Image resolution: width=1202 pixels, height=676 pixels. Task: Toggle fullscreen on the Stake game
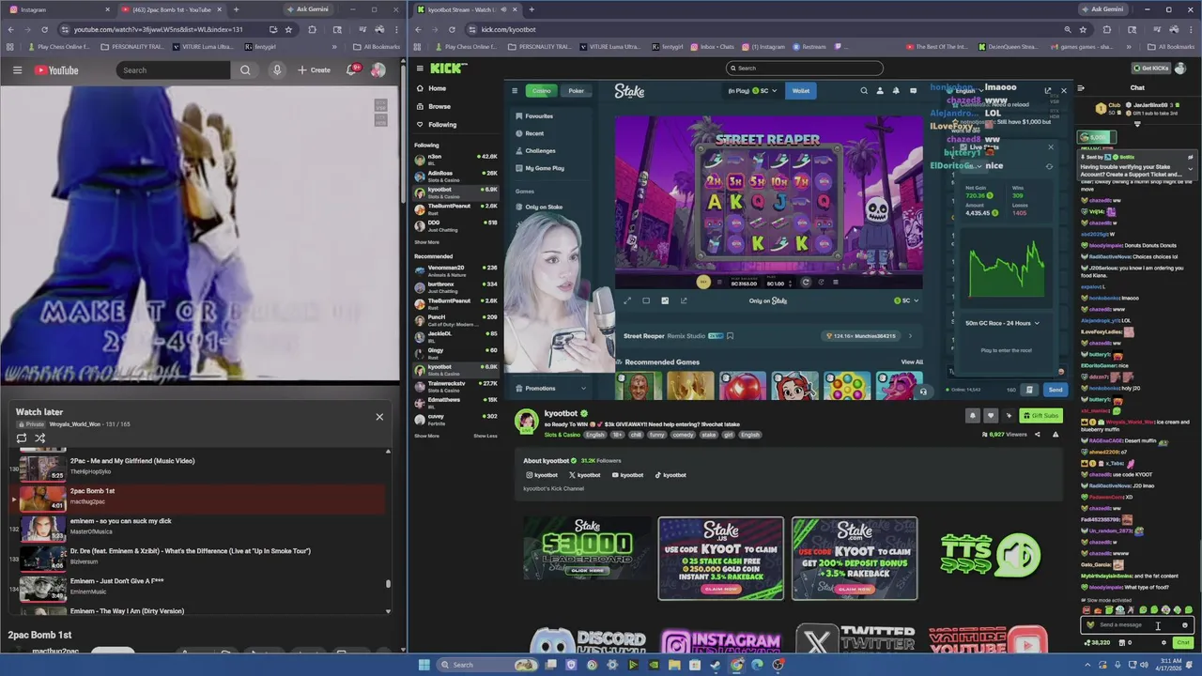[x=627, y=300]
